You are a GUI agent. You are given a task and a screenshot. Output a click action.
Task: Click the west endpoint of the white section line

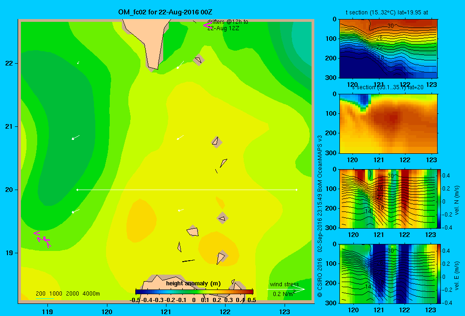[x=77, y=190]
